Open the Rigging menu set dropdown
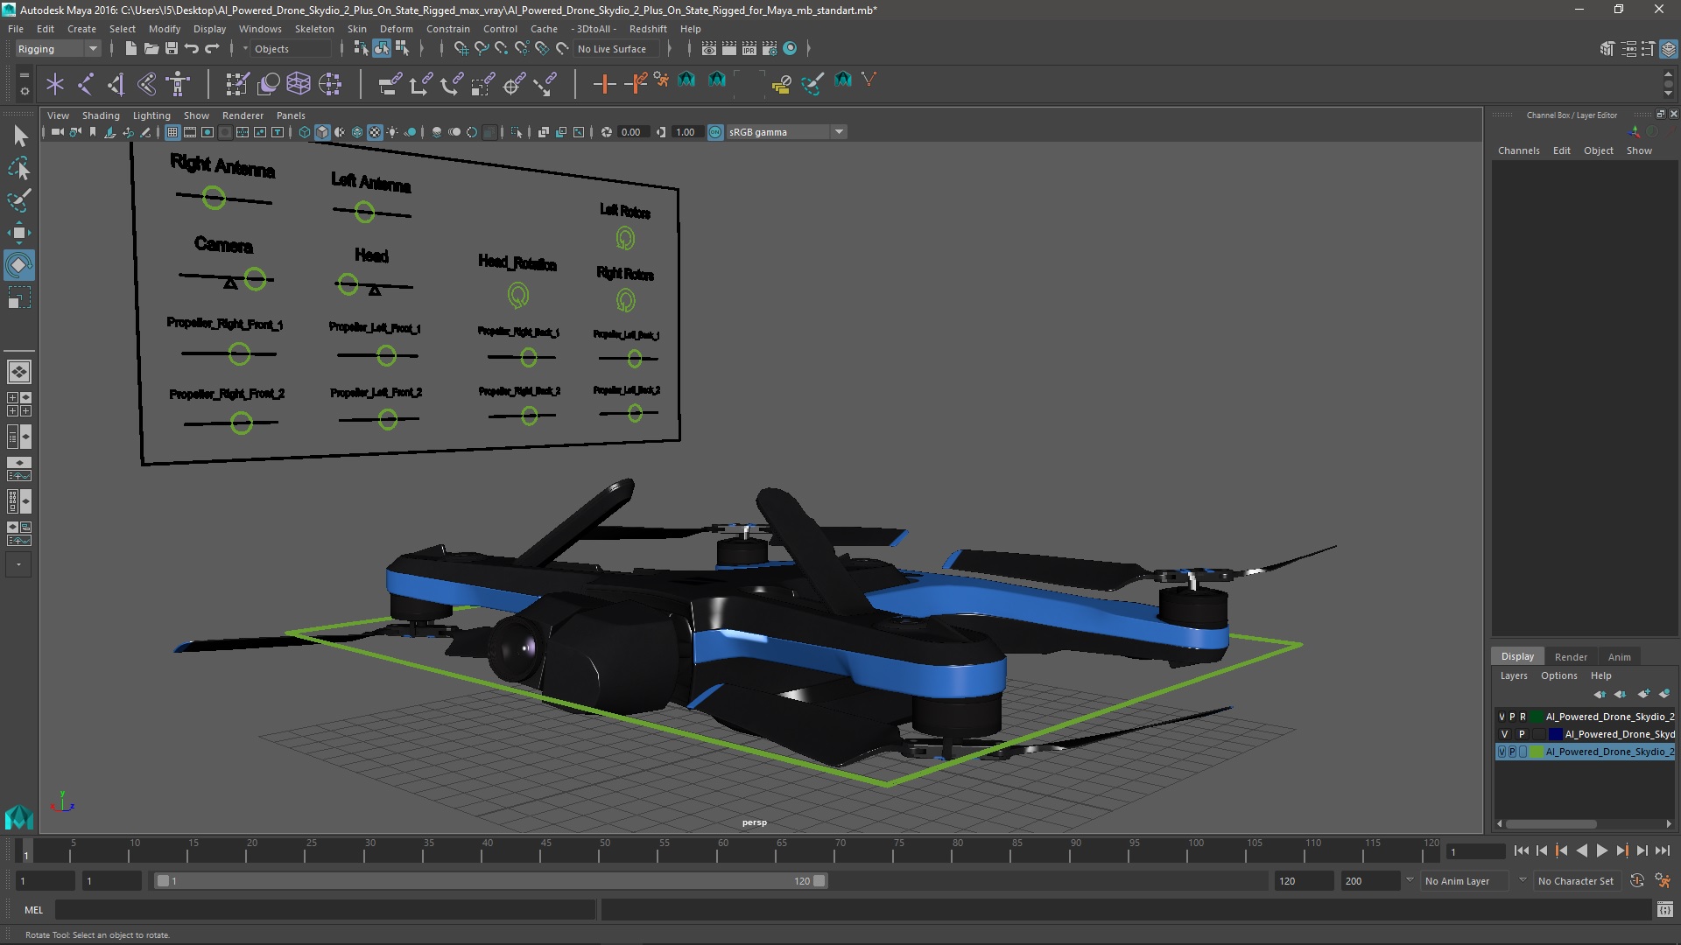Image resolution: width=1681 pixels, height=945 pixels. (58, 49)
